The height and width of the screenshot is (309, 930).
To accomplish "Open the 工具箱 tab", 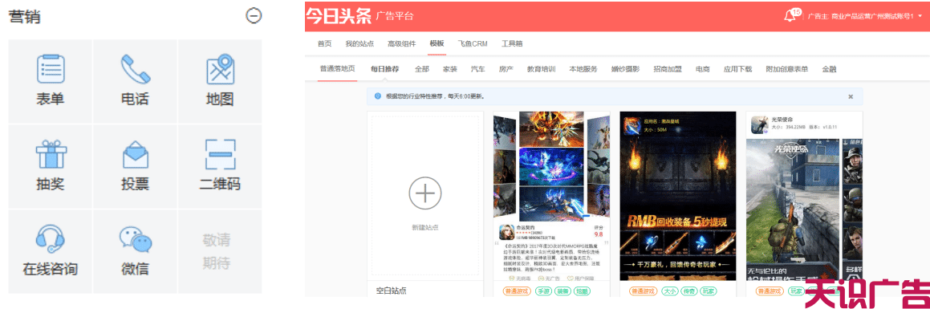I will point(512,44).
